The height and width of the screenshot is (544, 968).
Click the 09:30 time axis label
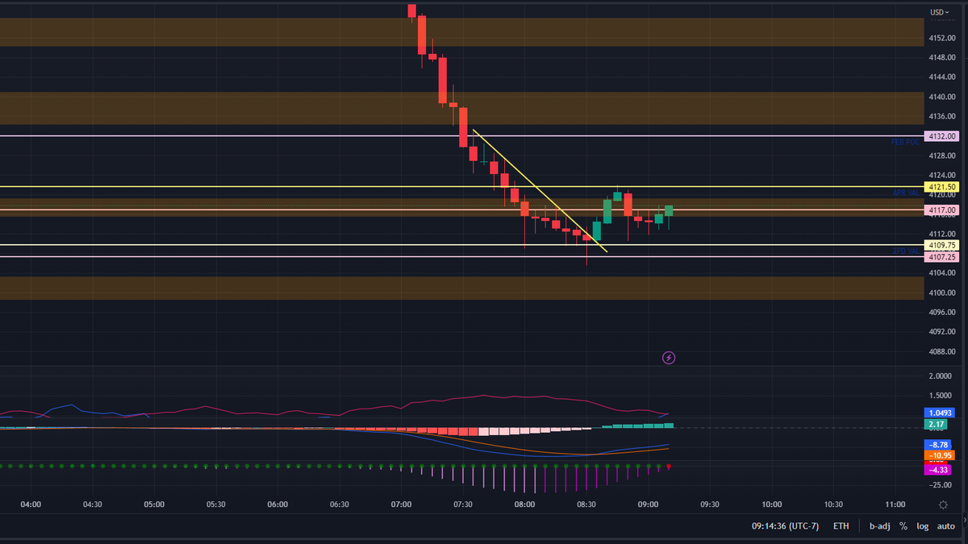pyautogui.click(x=710, y=505)
